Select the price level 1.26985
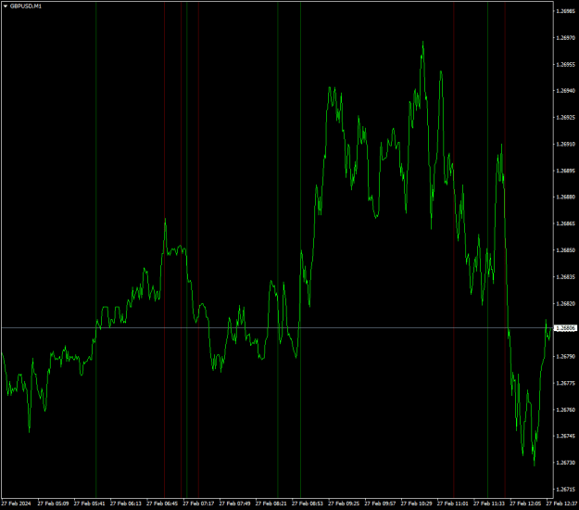Screen dimensions: 579x510 pyautogui.click(x=565, y=11)
